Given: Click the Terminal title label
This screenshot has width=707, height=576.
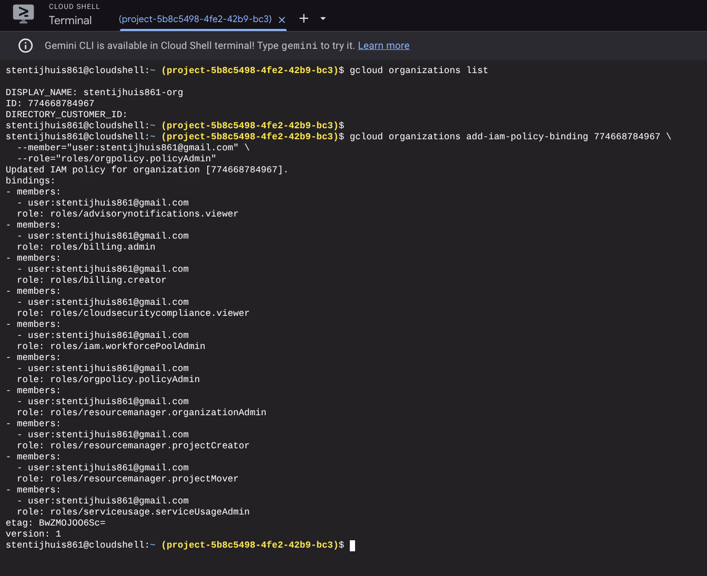Looking at the screenshot, I should click(70, 20).
